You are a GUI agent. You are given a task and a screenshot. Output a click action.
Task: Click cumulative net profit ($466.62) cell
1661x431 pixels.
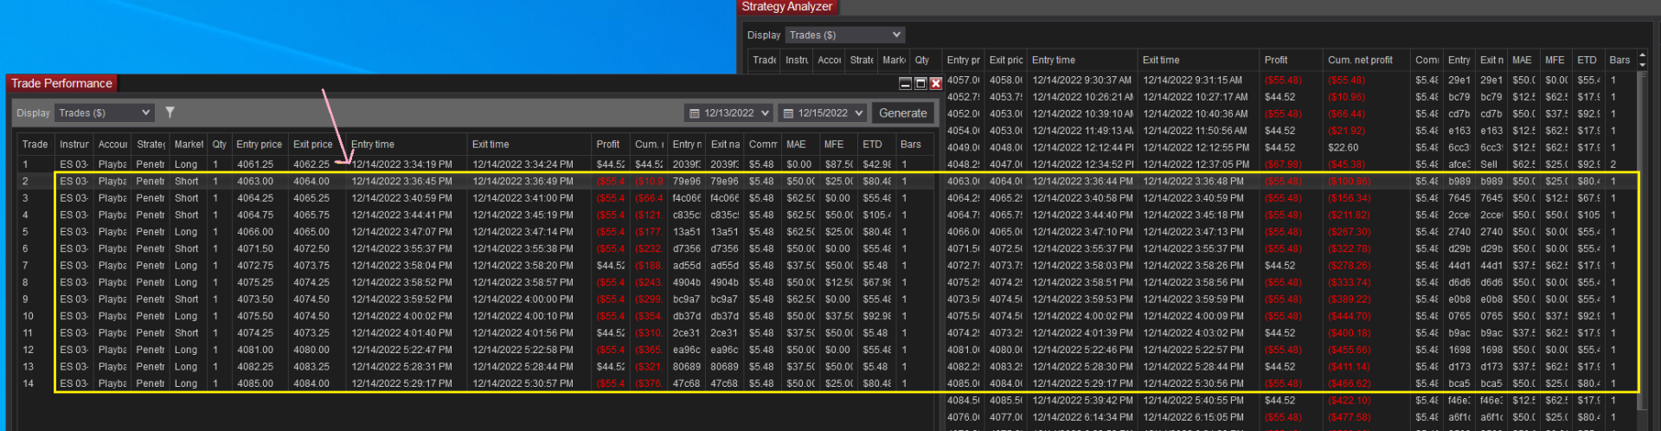pos(1350,383)
